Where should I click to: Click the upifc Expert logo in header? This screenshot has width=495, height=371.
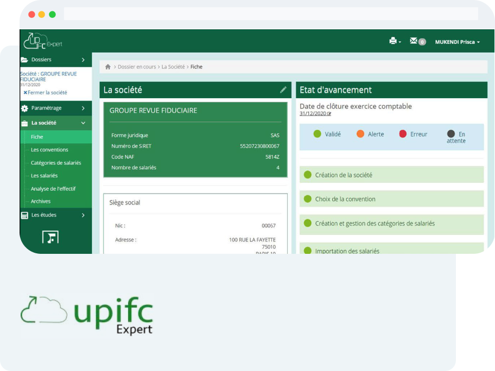(43, 41)
